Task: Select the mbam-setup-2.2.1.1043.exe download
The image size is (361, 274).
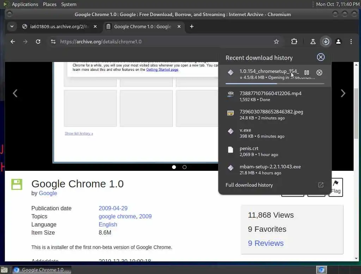Action: [x=275, y=169]
